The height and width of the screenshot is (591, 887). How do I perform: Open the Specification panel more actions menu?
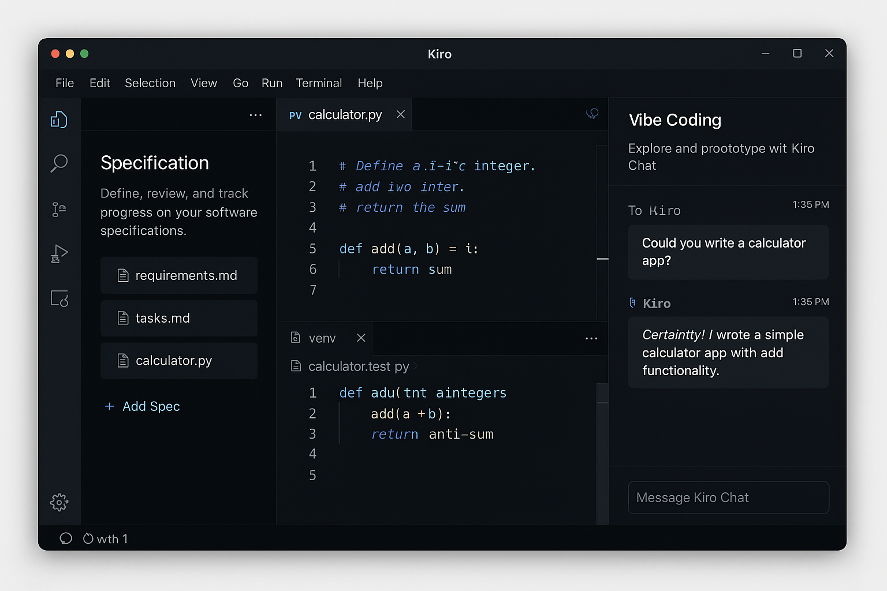tap(256, 115)
